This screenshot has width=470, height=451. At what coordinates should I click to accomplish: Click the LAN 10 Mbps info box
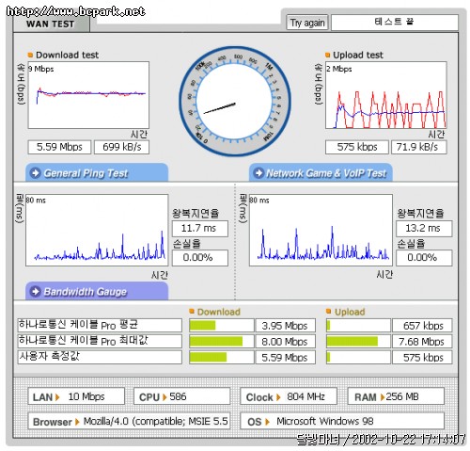(x=76, y=396)
